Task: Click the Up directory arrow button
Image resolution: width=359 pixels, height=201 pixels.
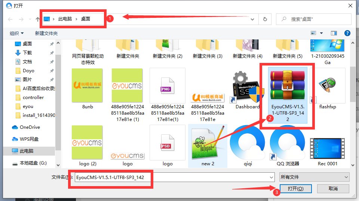Action: [x=38, y=19]
